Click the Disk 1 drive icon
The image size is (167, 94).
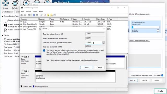coord(22,71)
